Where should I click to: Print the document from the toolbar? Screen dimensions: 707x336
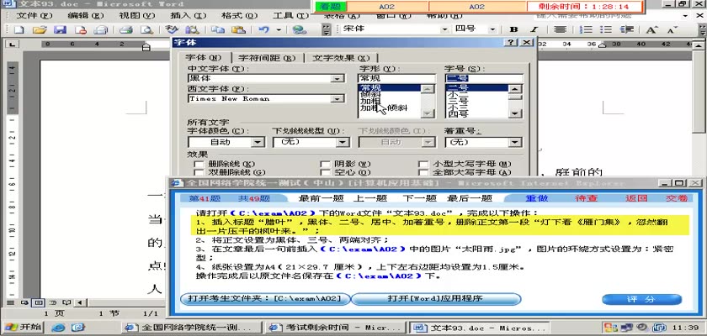(125, 29)
